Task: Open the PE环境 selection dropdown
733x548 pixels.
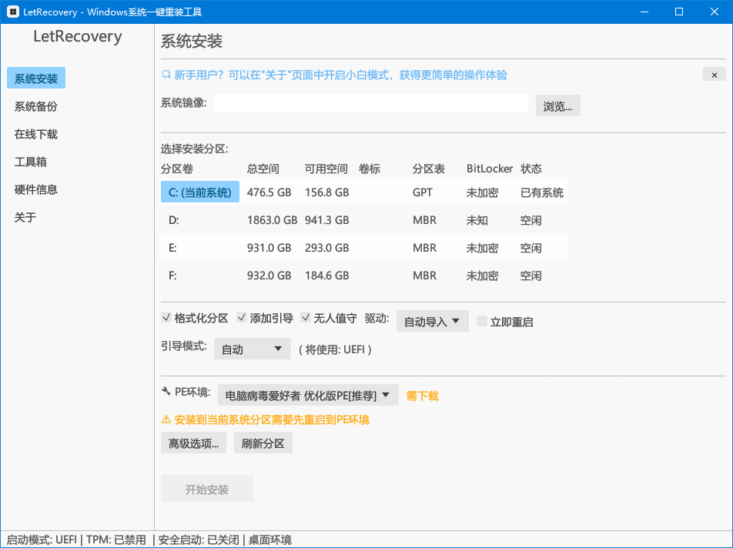Action: 308,396
